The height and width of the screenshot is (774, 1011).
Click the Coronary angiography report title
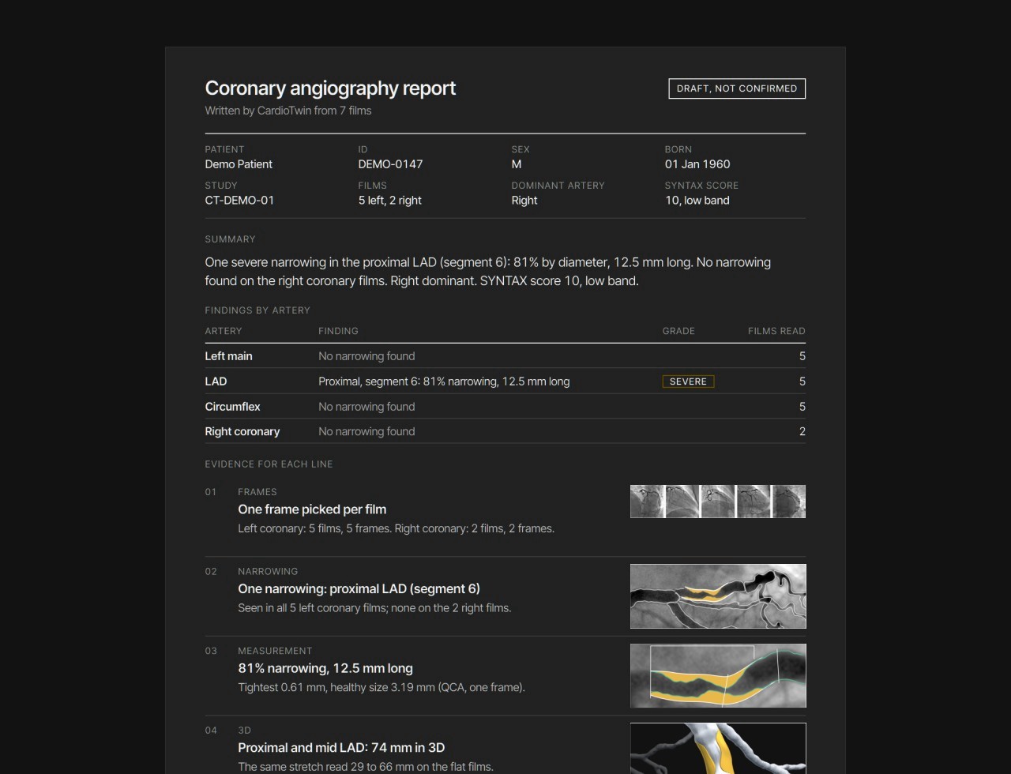[330, 88]
